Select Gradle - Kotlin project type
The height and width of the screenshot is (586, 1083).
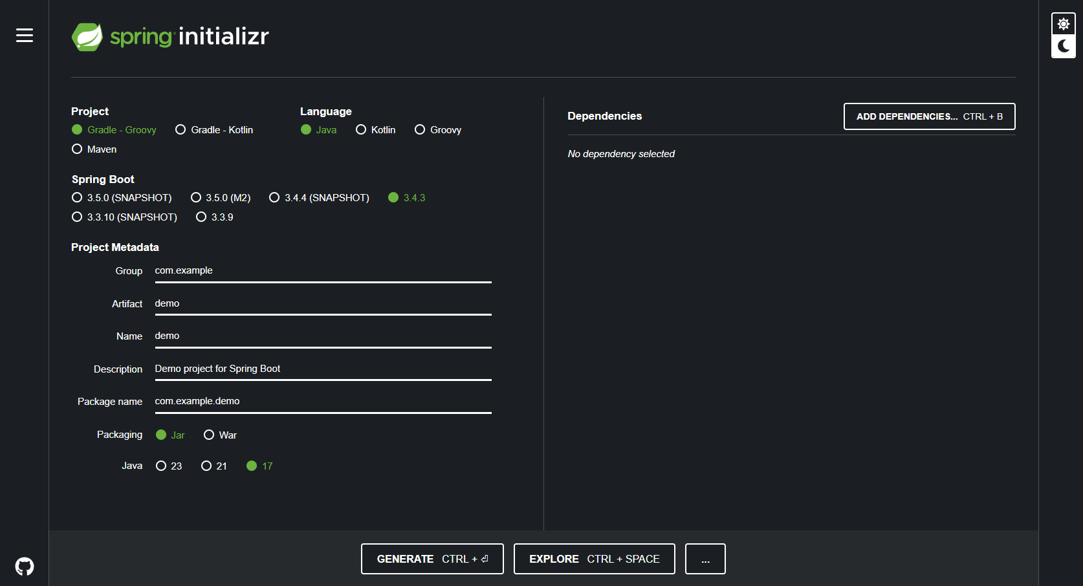tap(214, 129)
